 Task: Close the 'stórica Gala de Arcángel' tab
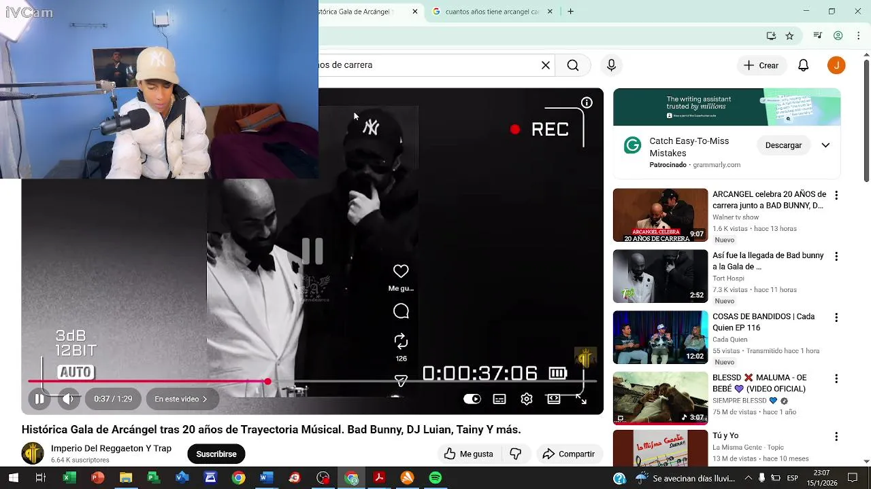coord(415,12)
